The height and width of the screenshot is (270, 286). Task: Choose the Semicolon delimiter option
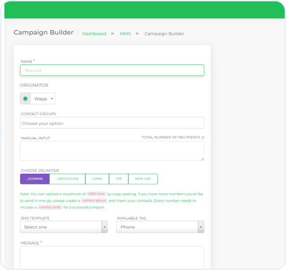click(x=67, y=179)
